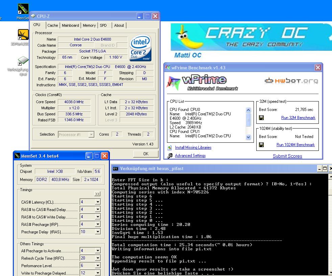
Task: Click the CPU-Z title bar icon
Action: click(x=33, y=16)
